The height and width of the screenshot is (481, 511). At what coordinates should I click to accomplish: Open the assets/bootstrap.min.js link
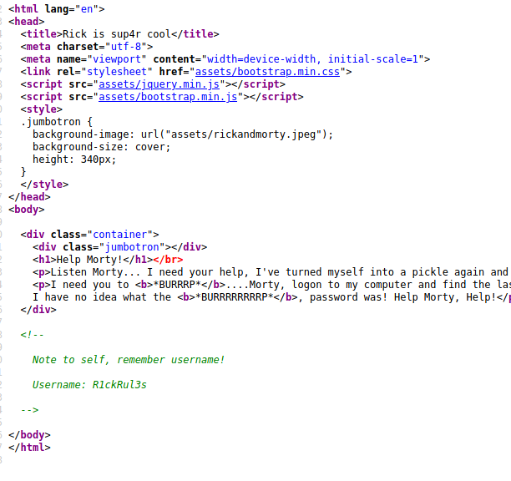[168, 97]
